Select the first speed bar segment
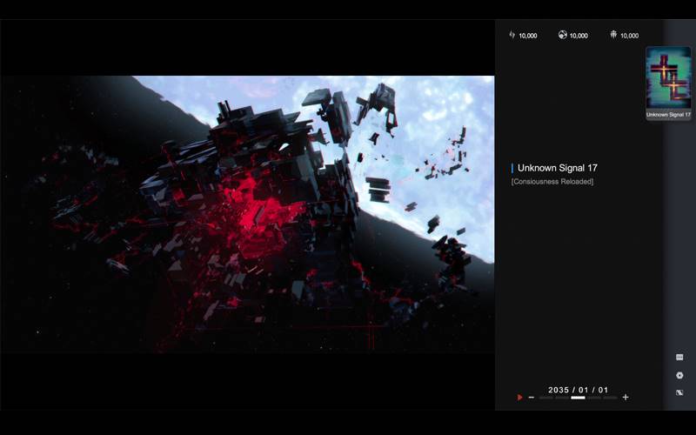696x435 pixels. 546,398
